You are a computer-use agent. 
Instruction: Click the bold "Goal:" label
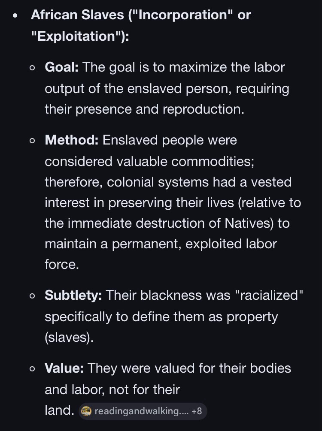pos(61,67)
